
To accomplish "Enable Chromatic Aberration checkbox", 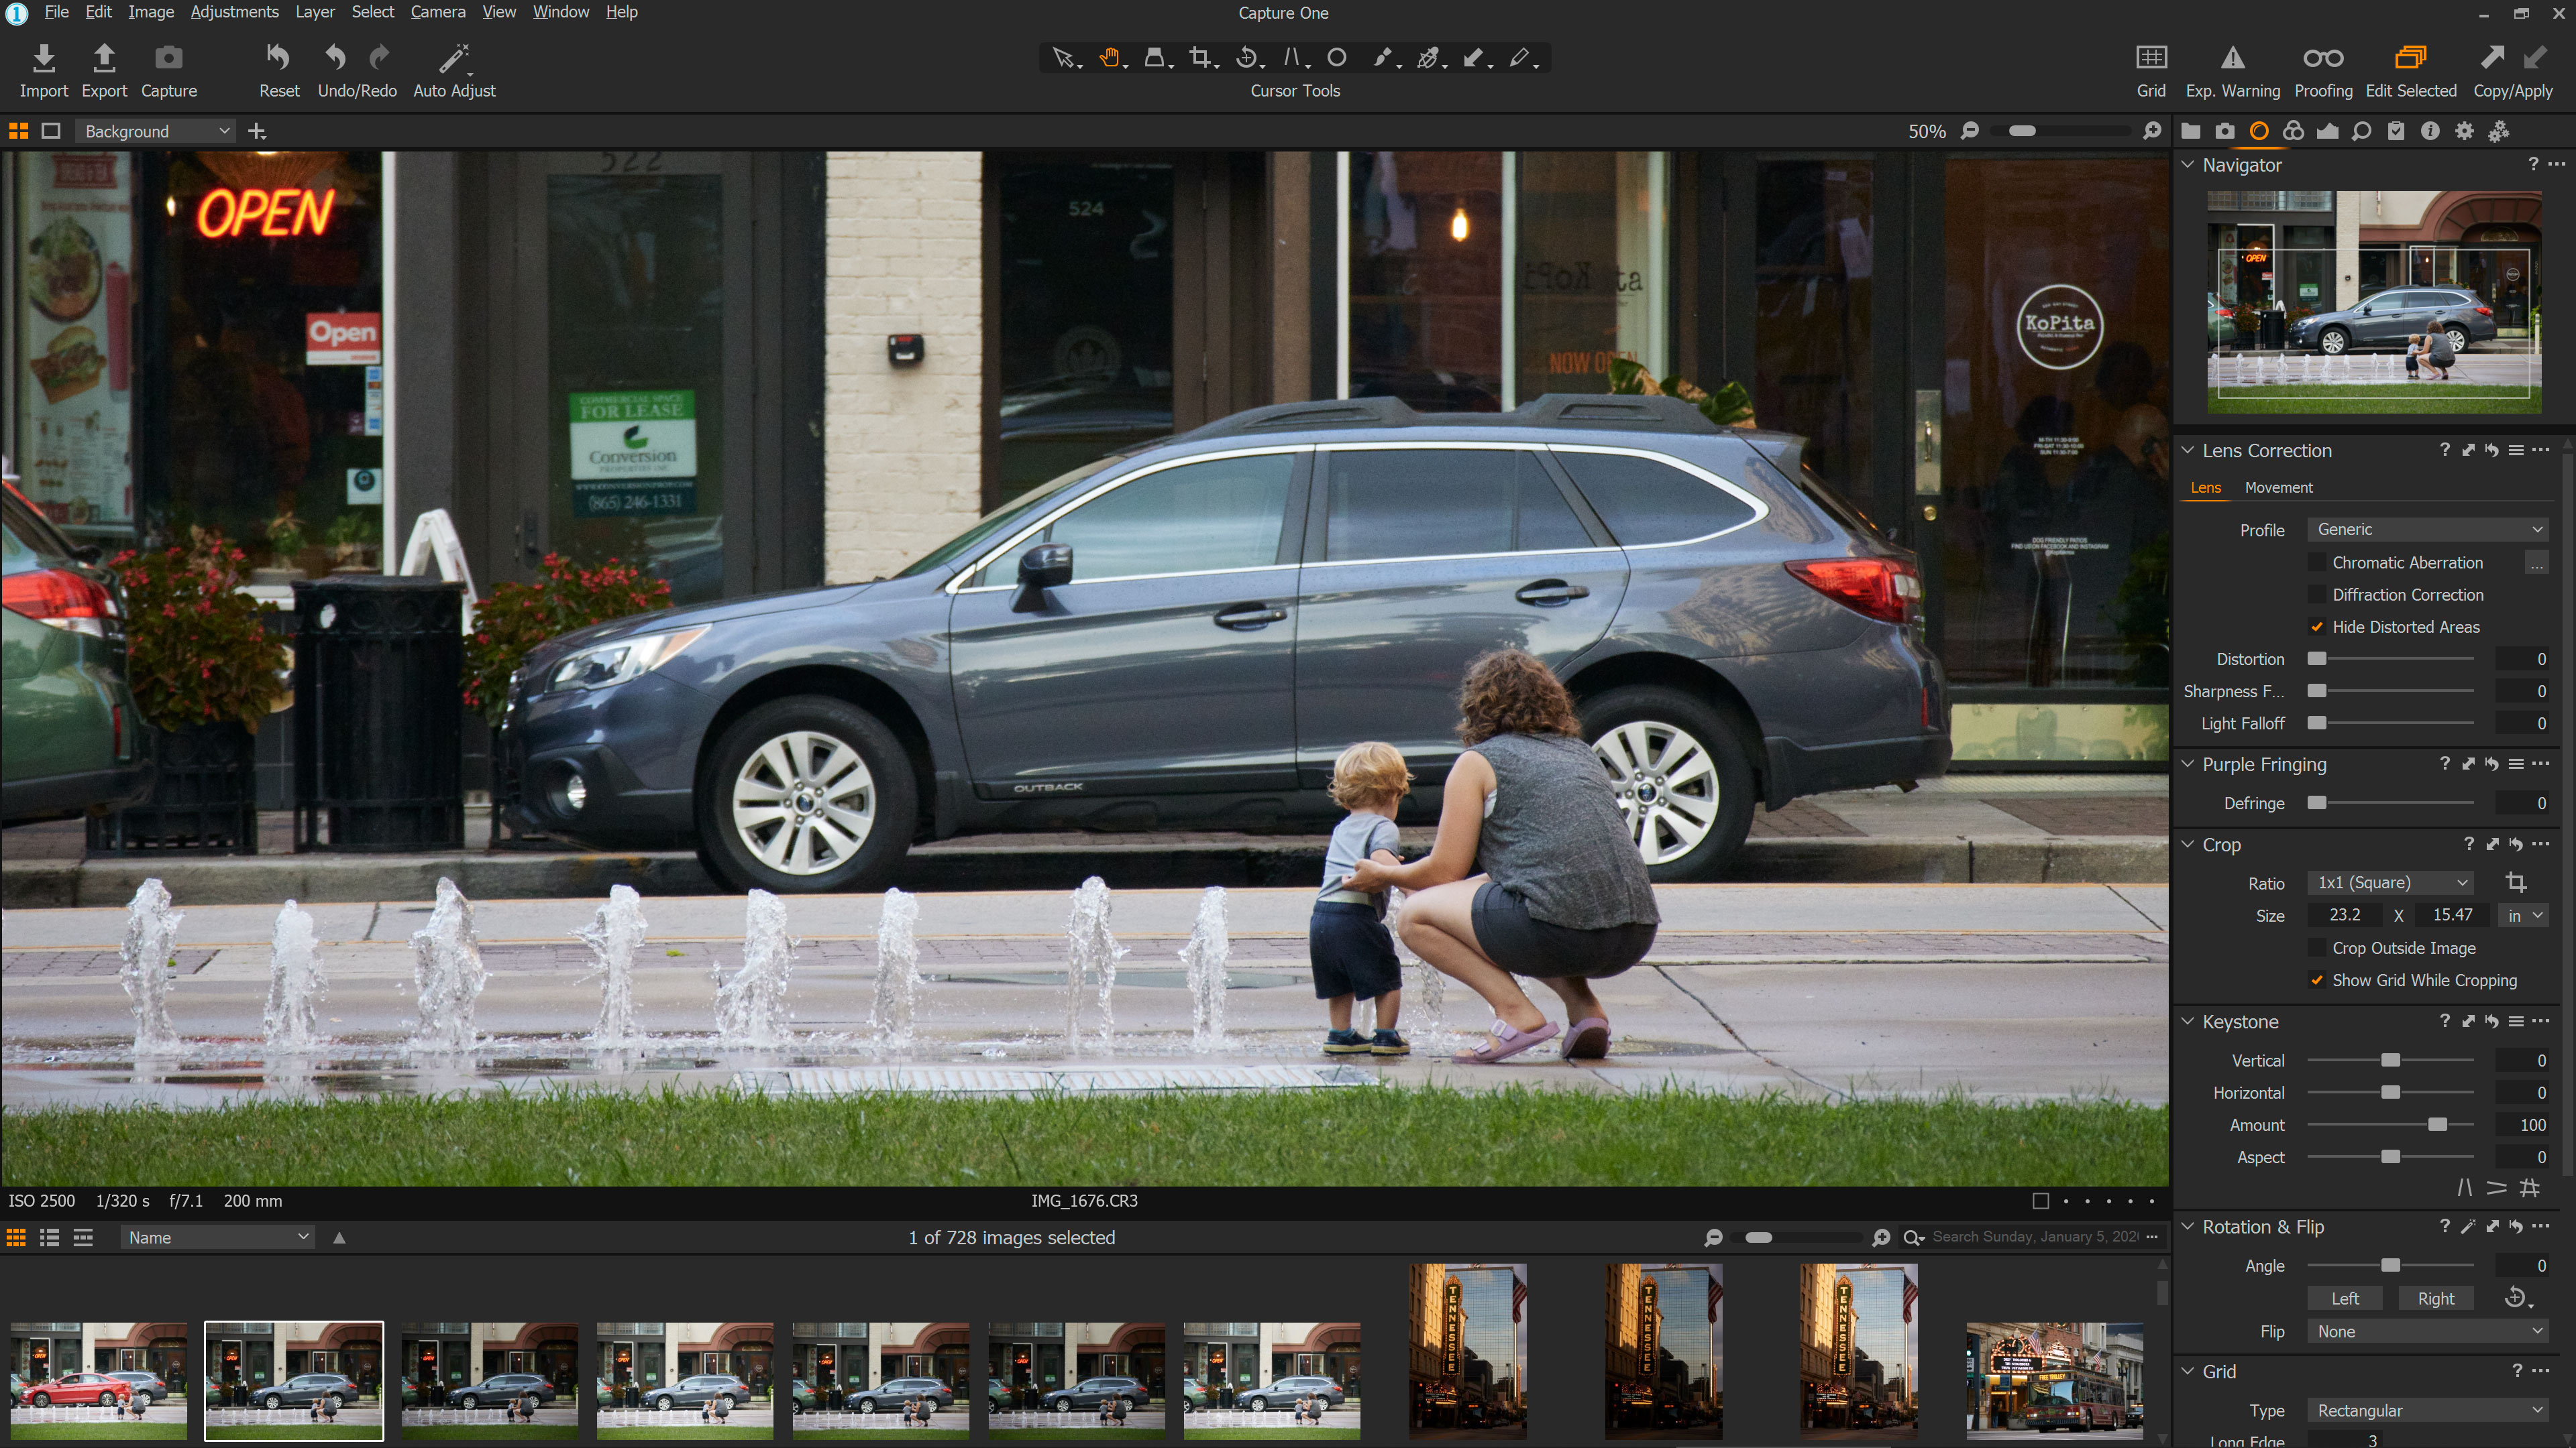I will (2317, 562).
